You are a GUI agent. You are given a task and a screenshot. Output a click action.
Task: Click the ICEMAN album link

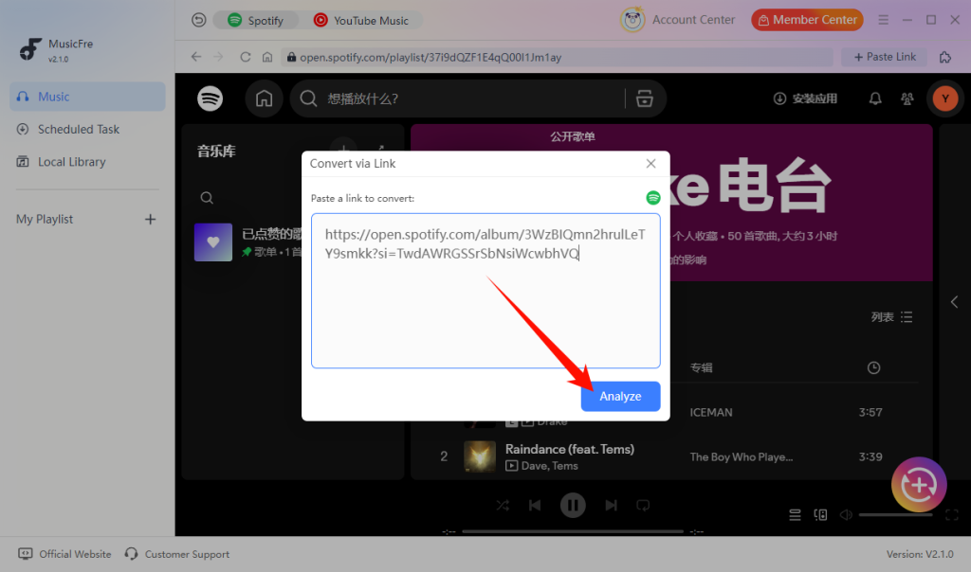711,413
